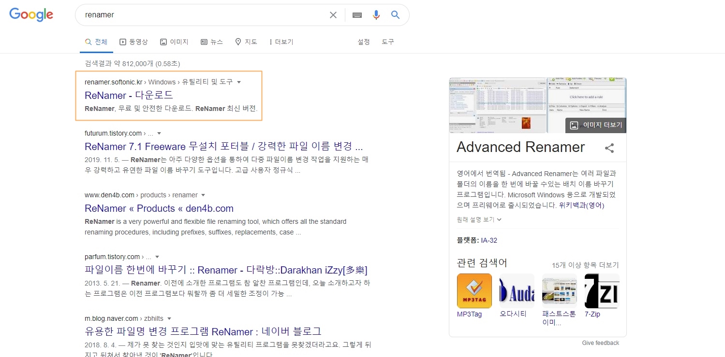
Task: Click the 오다시티 label text
Action: pyautogui.click(x=513, y=314)
